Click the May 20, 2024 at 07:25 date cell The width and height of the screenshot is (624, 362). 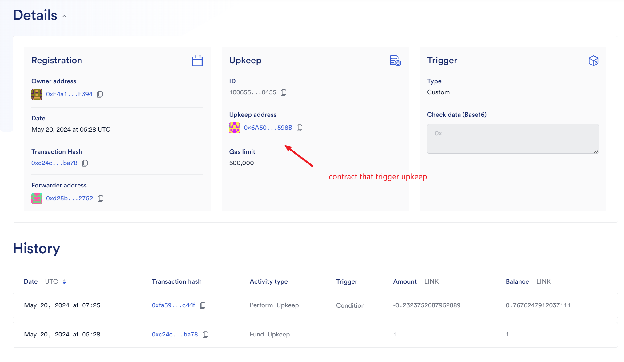pyautogui.click(x=62, y=305)
